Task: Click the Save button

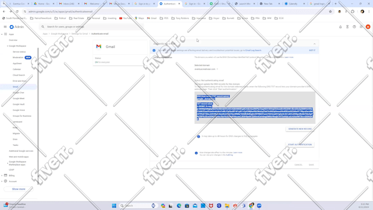Action: click(311, 165)
